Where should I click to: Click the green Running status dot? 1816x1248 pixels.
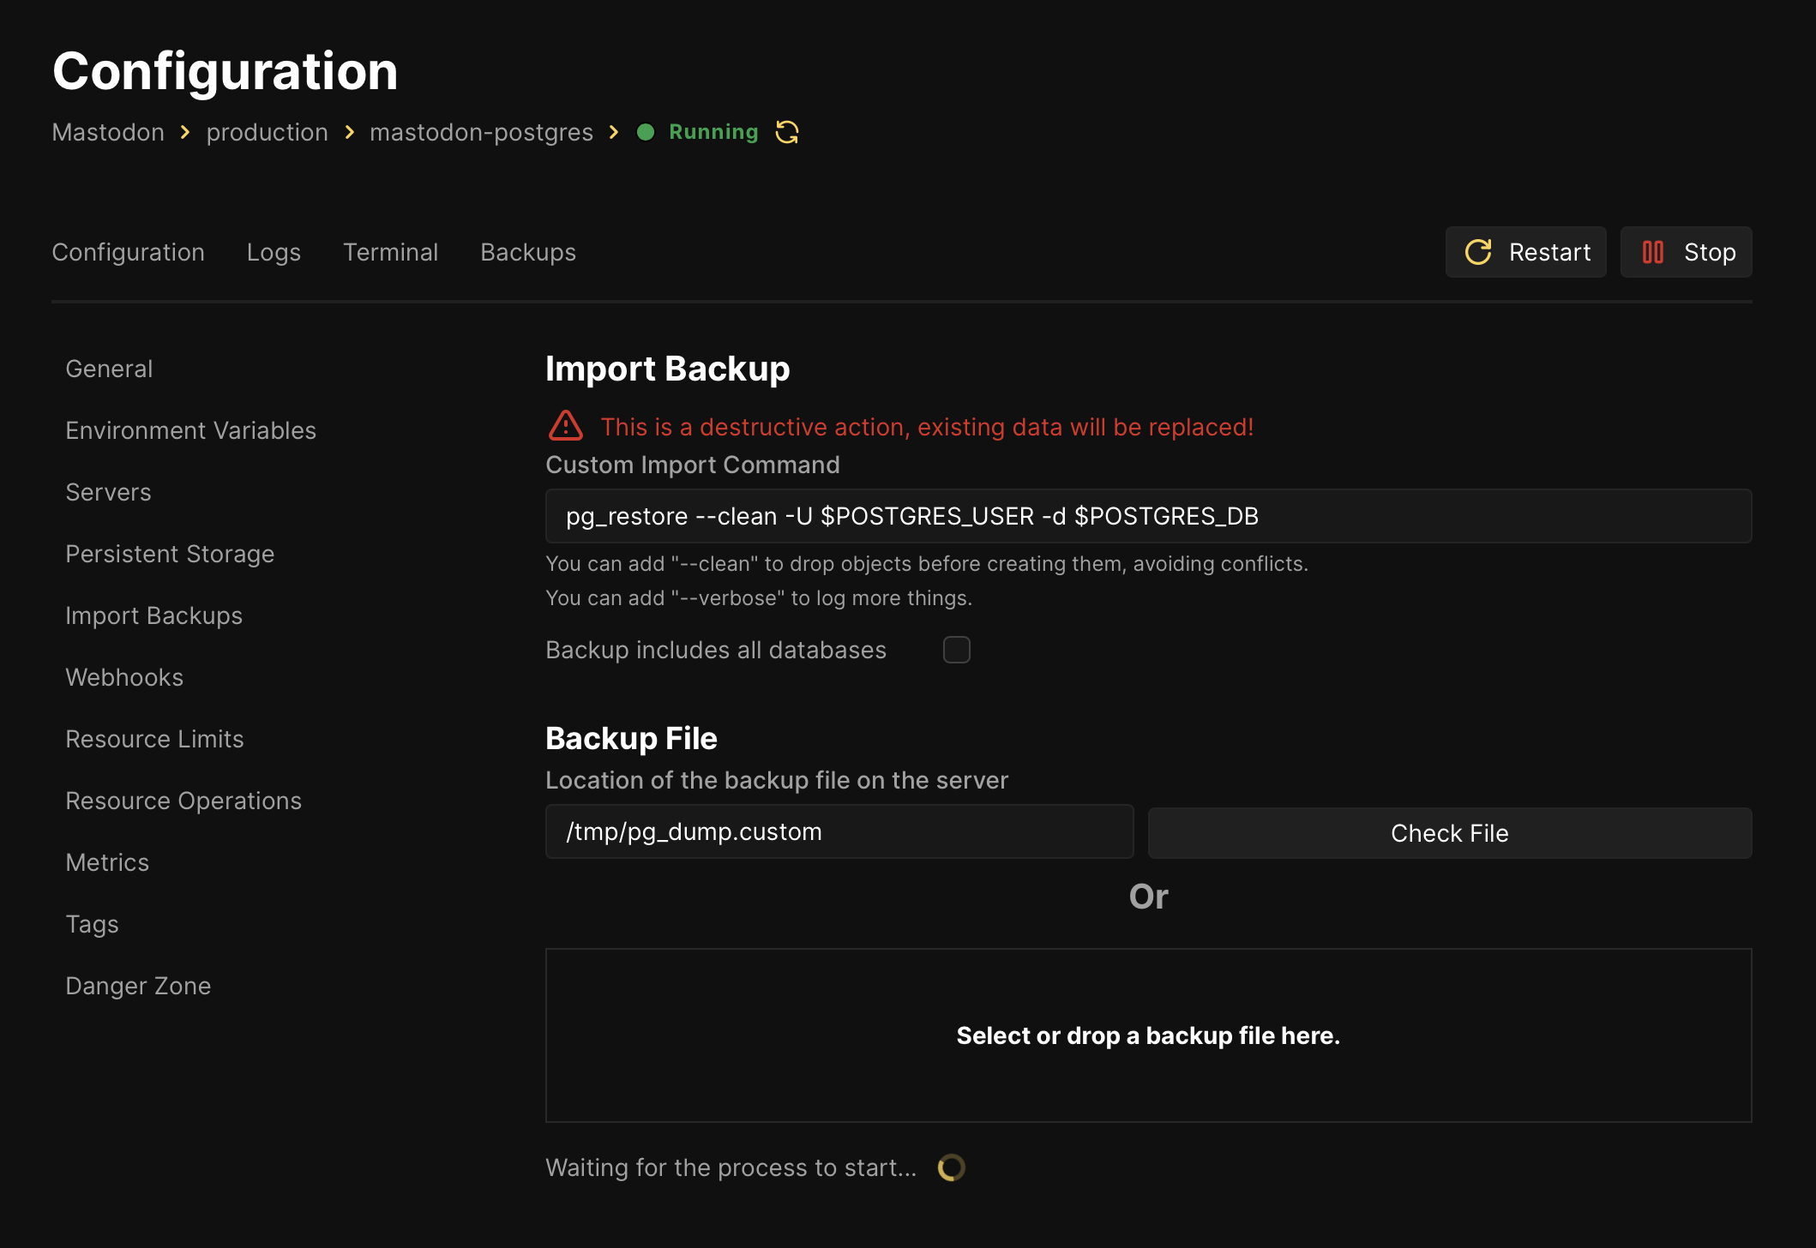point(646,132)
